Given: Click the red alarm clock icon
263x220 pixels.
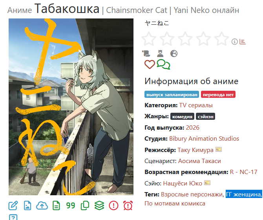Looking at the screenshot, I should (128, 205).
